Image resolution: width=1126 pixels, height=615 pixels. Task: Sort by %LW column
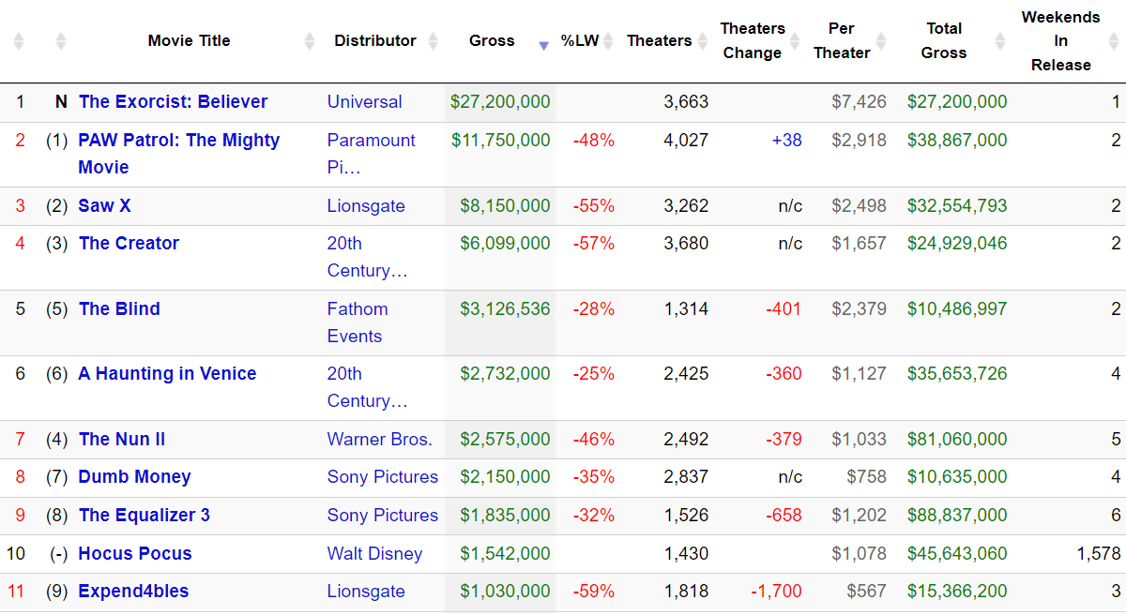pyautogui.click(x=580, y=41)
